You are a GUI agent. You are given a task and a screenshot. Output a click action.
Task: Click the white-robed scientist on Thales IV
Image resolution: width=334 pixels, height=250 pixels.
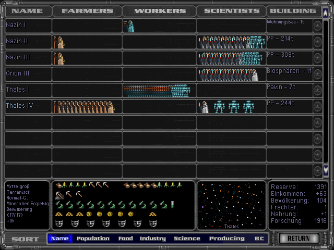(205, 107)
